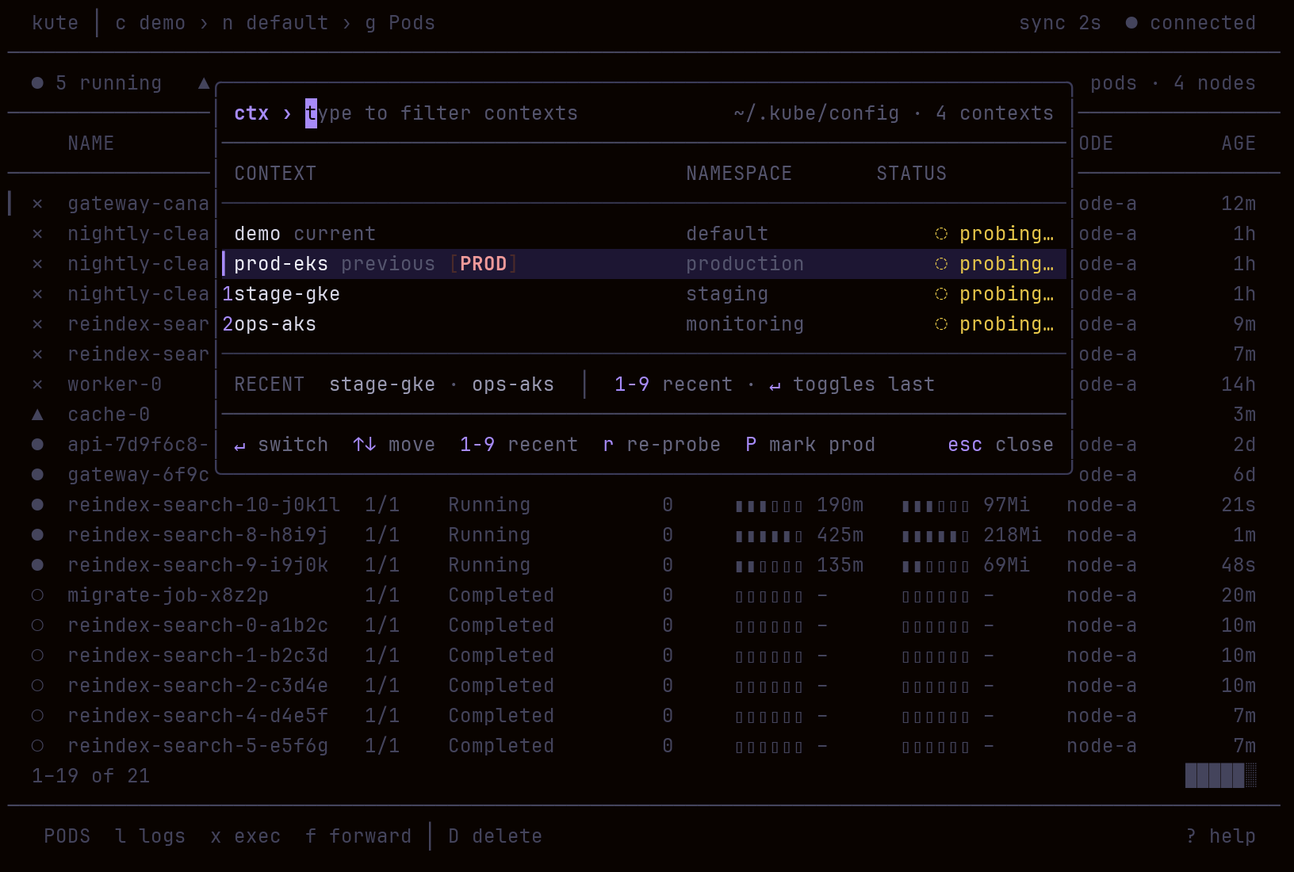Viewport: 1294px width, 872px height.
Task: Click the PROD badge on prod-eks
Action: click(x=483, y=264)
